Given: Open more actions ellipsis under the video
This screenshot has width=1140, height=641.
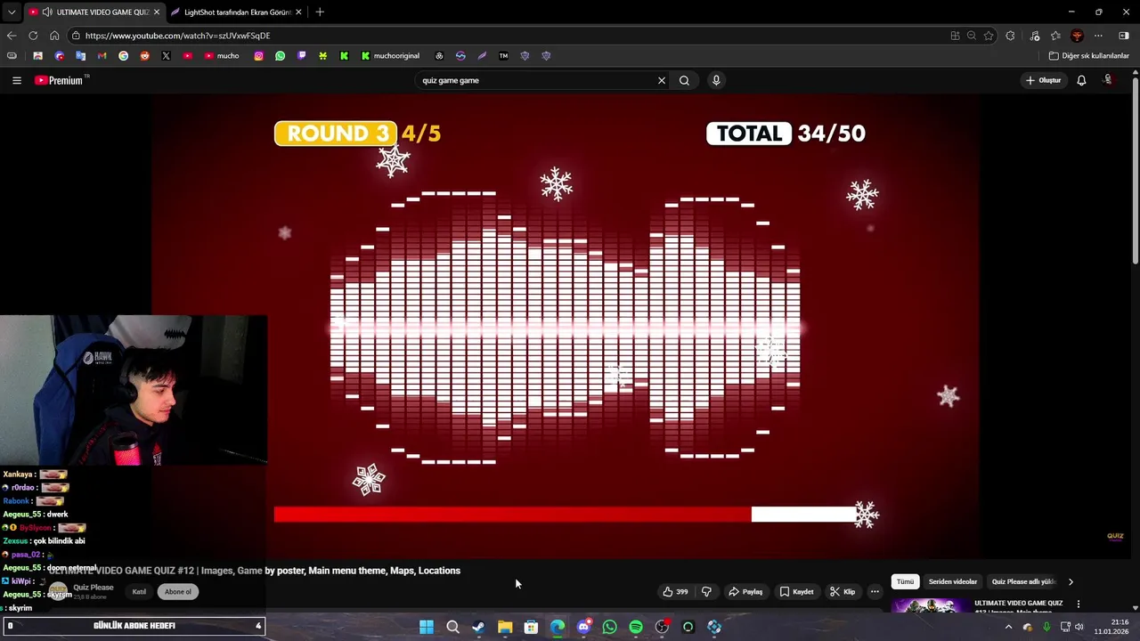Looking at the screenshot, I should click(875, 591).
